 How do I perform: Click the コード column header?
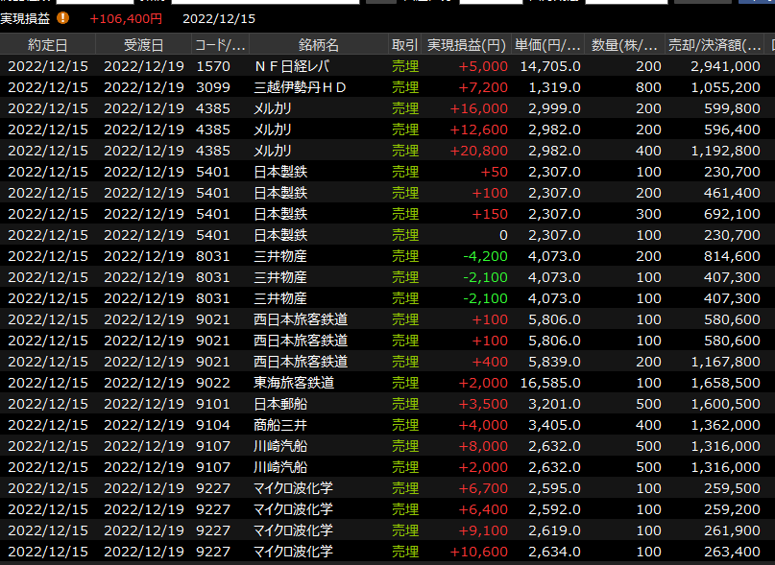(220, 45)
